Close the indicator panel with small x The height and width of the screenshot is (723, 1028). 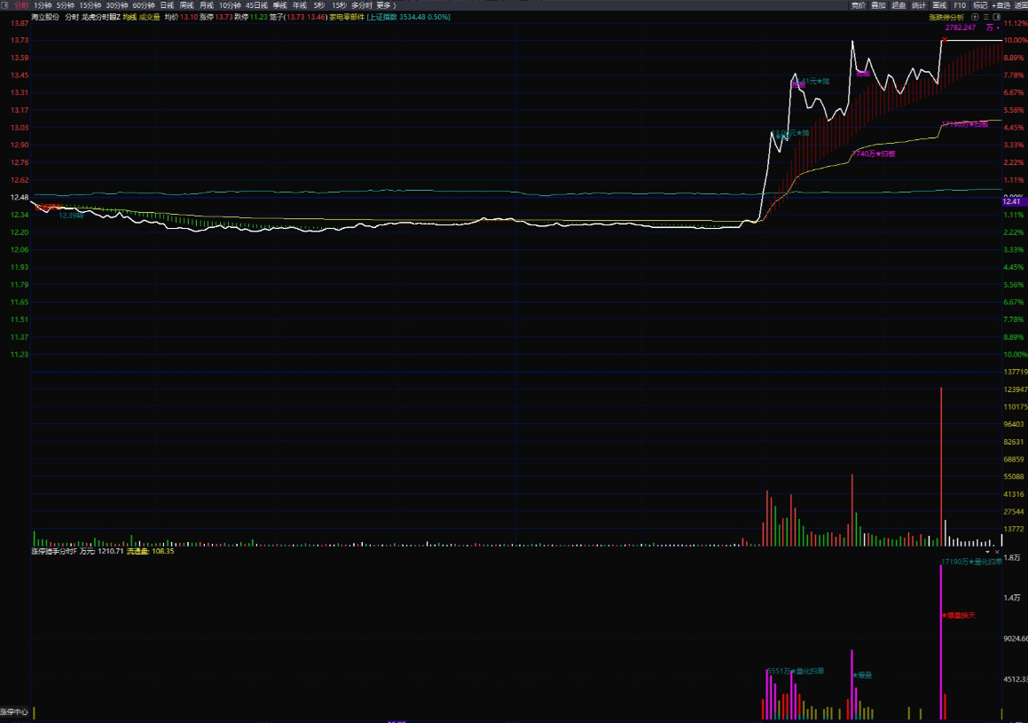click(x=998, y=552)
